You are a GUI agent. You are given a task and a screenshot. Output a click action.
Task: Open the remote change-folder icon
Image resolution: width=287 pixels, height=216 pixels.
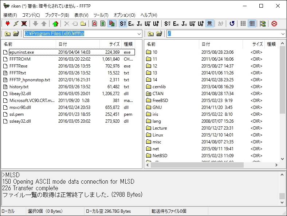pos(159,34)
